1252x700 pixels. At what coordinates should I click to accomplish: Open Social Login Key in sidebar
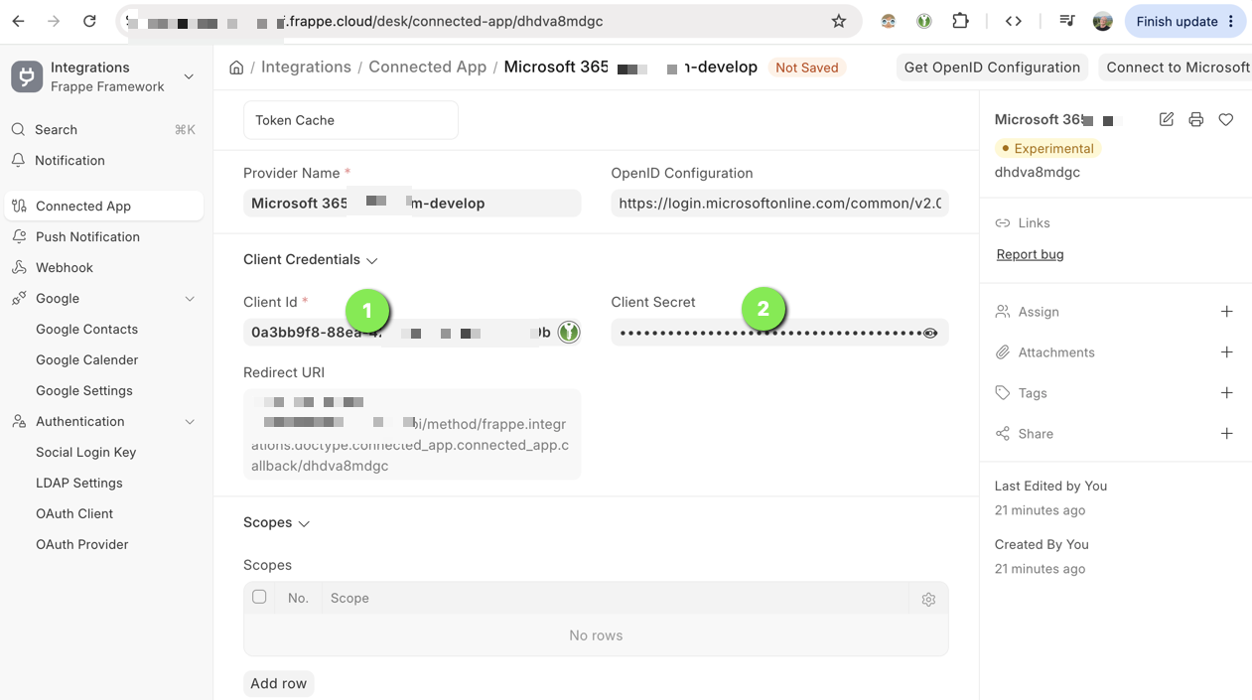pyautogui.click(x=85, y=453)
